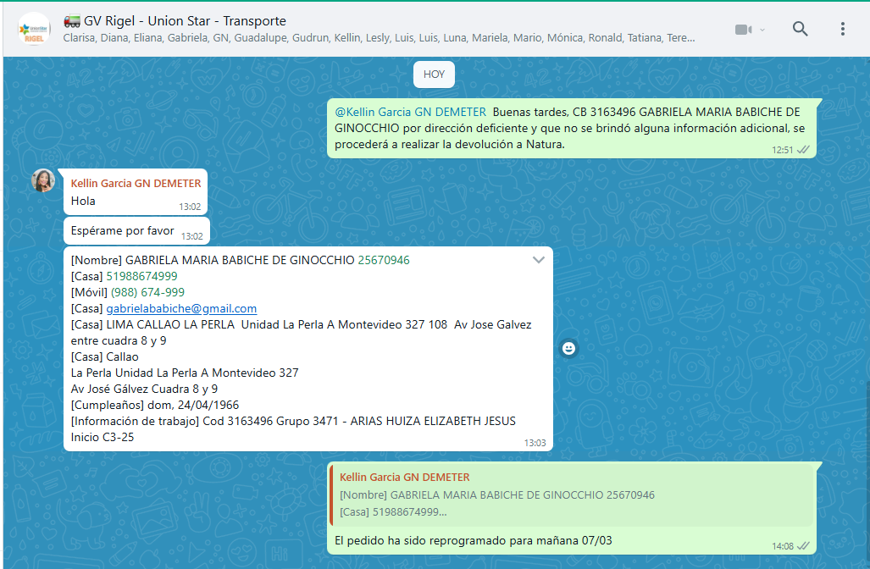The image size is (870, 569).
Task: Click the read checkmarks on the 12:51 message
Action: [803, 149]
